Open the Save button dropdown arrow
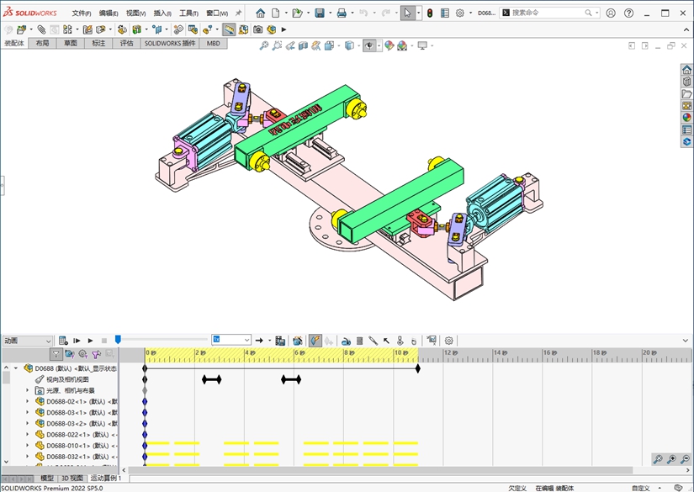The width and height of the screenshot is (694, 492). (331, 13)
